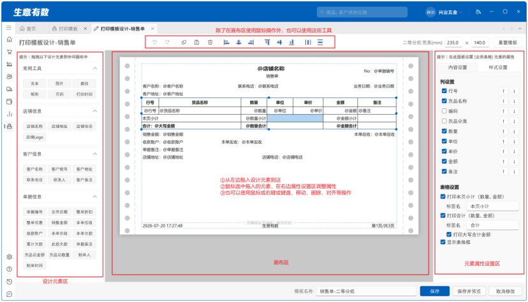Toggle 打印本页小计 checkbox
528x302 pixels.
pos(443,197)
